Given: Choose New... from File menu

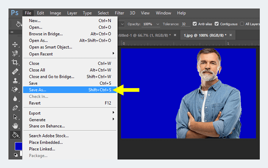Looking at the screenshot, I should point(70,21).
